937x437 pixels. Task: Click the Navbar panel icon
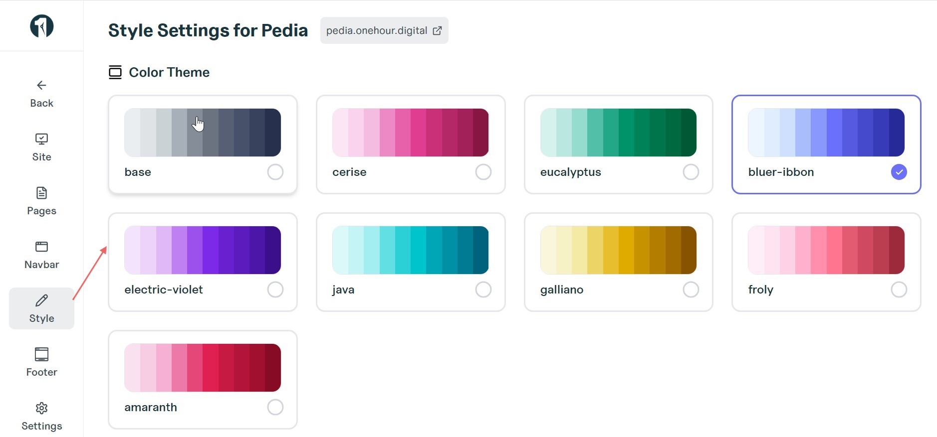click(x=41, y=247)
